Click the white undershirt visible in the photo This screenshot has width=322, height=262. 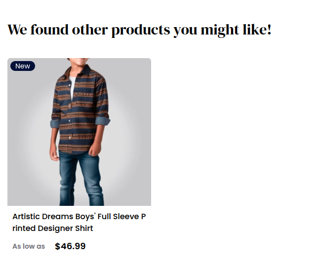[x=72, y=87]
